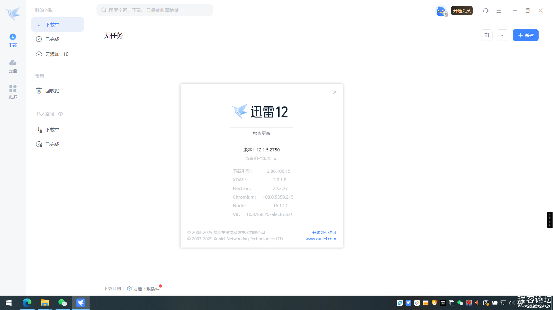Viewport: 553px width, 310px height.
Task: Open the www.xunlei.com link
Action: tap(321, 239)
